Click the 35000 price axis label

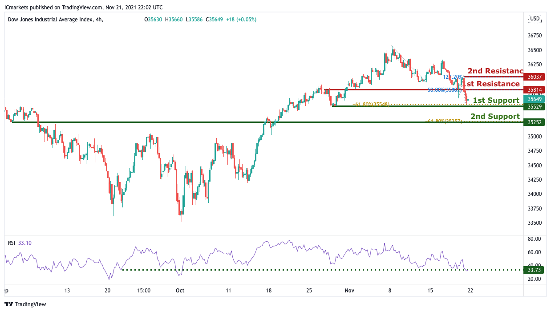pyautogui.click(x=535, y=137)
